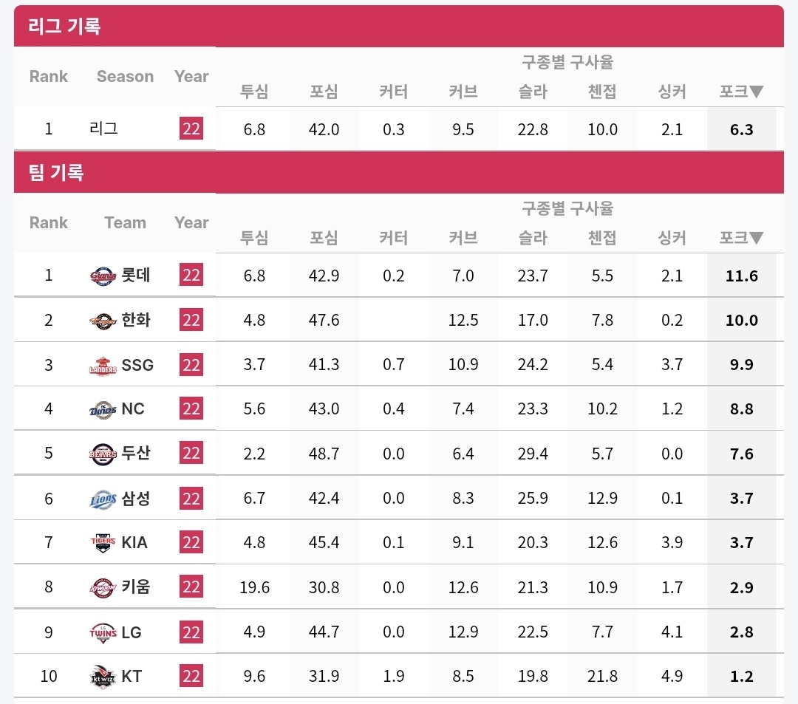Click the Kiwoom Heroes team logo
This screenshot has height=704, width=798.
tap(103, 587)
